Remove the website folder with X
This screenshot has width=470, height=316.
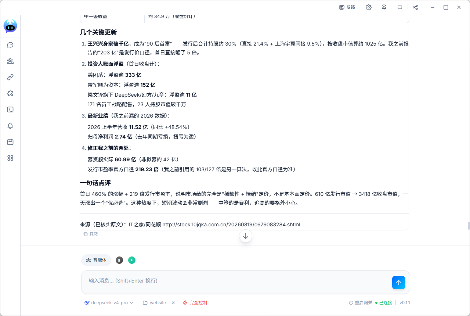pos(173,303)
